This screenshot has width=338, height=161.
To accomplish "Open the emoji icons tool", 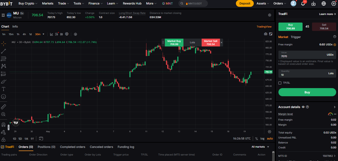I will pos(3,97).
